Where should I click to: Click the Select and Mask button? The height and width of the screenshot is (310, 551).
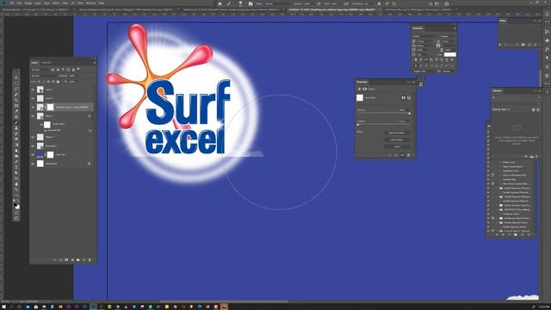click(x=397, y=133)
